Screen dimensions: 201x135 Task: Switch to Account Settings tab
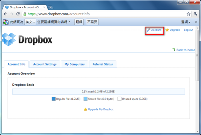45,64
